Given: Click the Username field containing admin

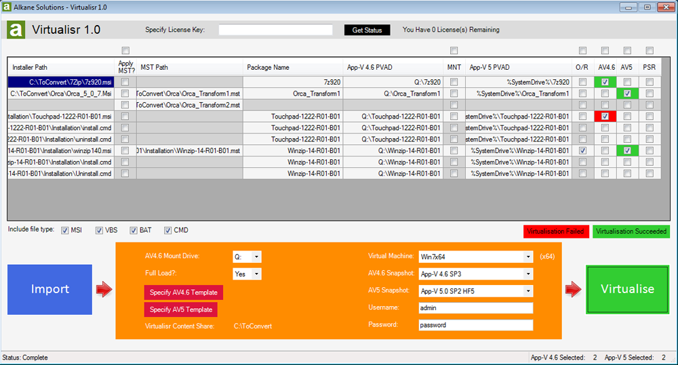Looking at the screenshot, I should (x=476, y=308).
